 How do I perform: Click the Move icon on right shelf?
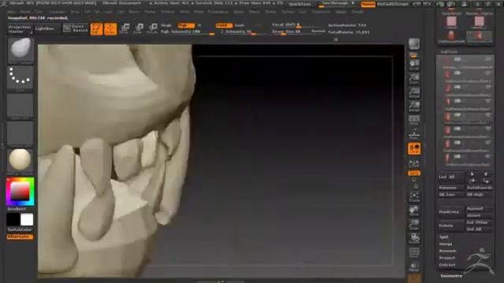414,211
